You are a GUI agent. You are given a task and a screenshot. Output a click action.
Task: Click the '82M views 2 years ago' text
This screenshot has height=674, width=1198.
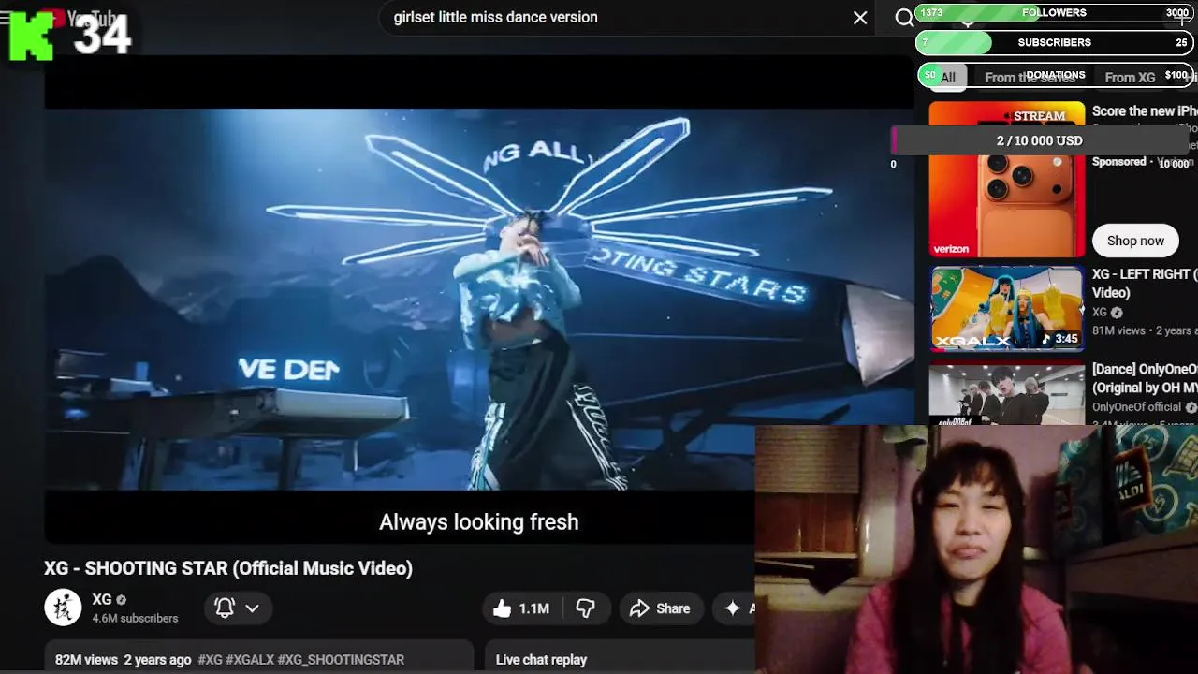[x=123, y=660]
